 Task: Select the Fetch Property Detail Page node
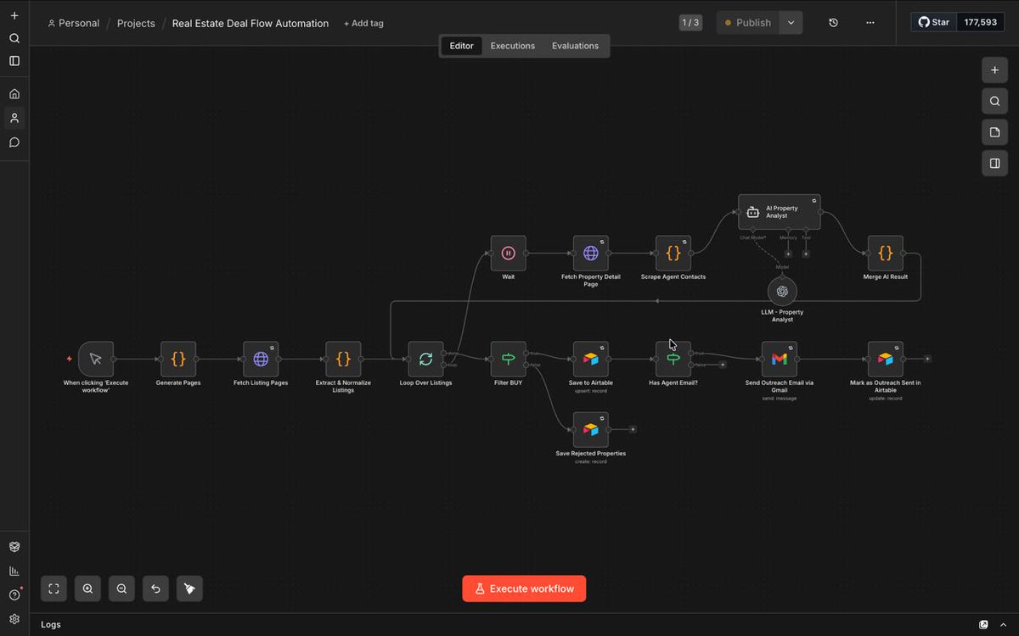tap(591, 254)
